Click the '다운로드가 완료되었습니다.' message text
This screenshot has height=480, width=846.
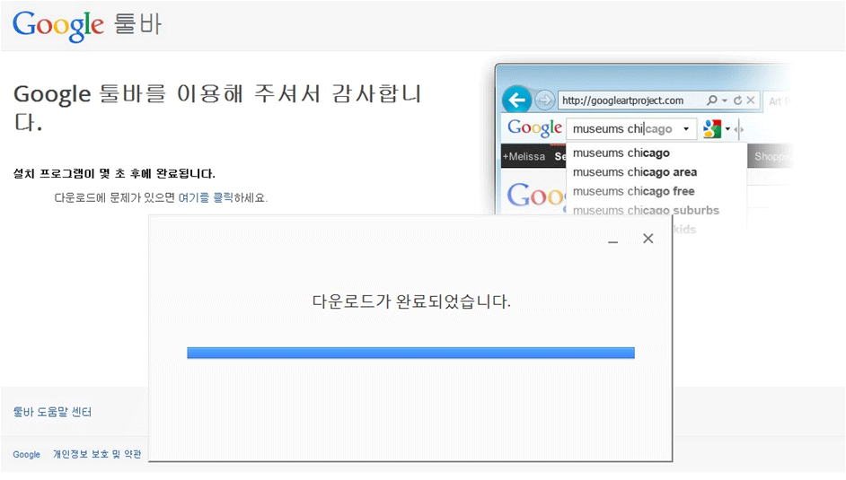pyautogui.click(x=411, y=301)
